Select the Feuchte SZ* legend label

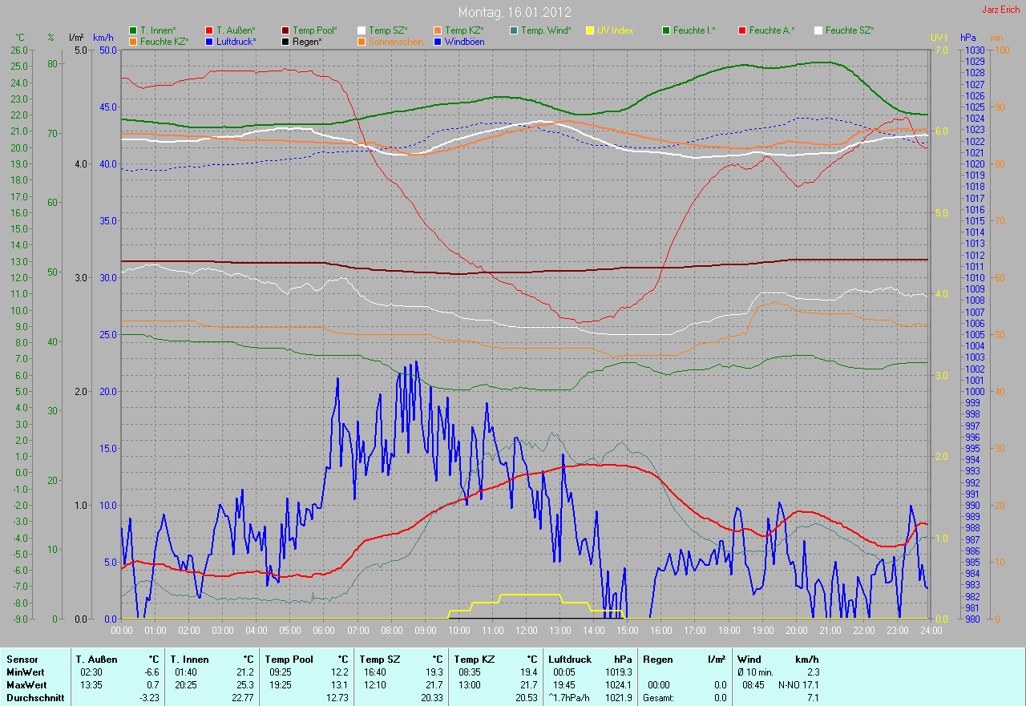[x=849, y=30]
